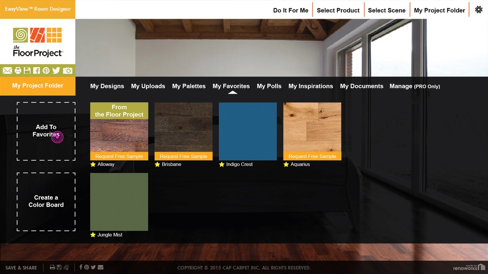The height and width of the screenshot is (274, 488).
Task: Select the QR code icon in bottom toolbar
Action: [65, 267]
